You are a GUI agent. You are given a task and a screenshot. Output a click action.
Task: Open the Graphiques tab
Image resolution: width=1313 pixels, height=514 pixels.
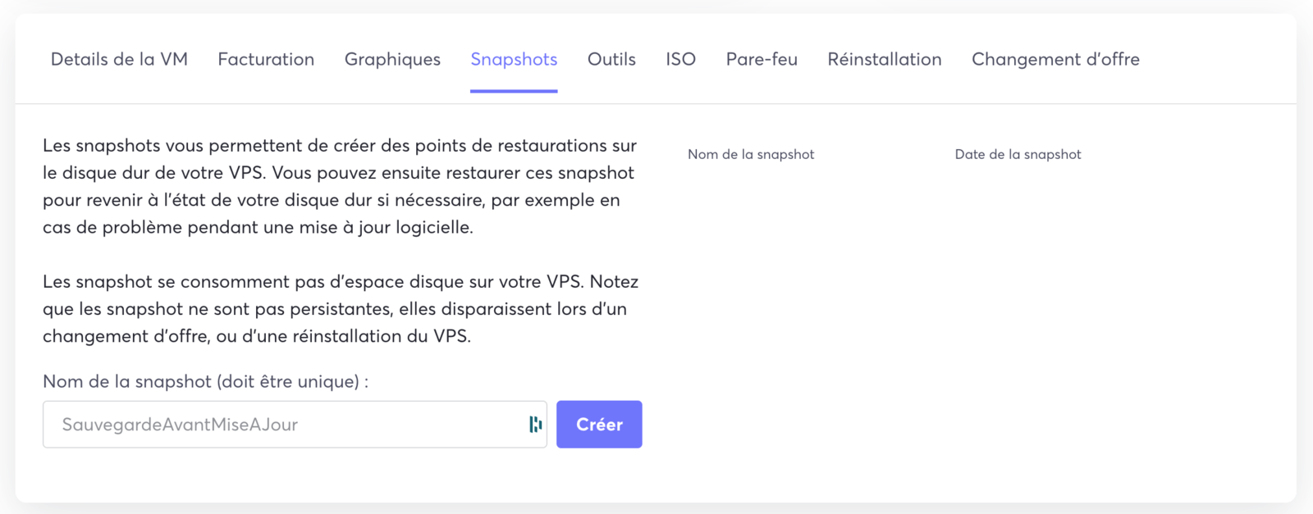[x=392, y=59]
